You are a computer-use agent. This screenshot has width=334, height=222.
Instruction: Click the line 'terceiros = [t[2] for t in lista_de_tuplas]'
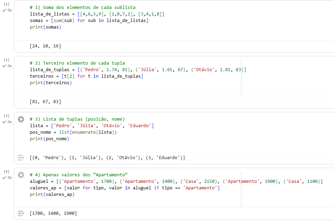tap(86, 76)
